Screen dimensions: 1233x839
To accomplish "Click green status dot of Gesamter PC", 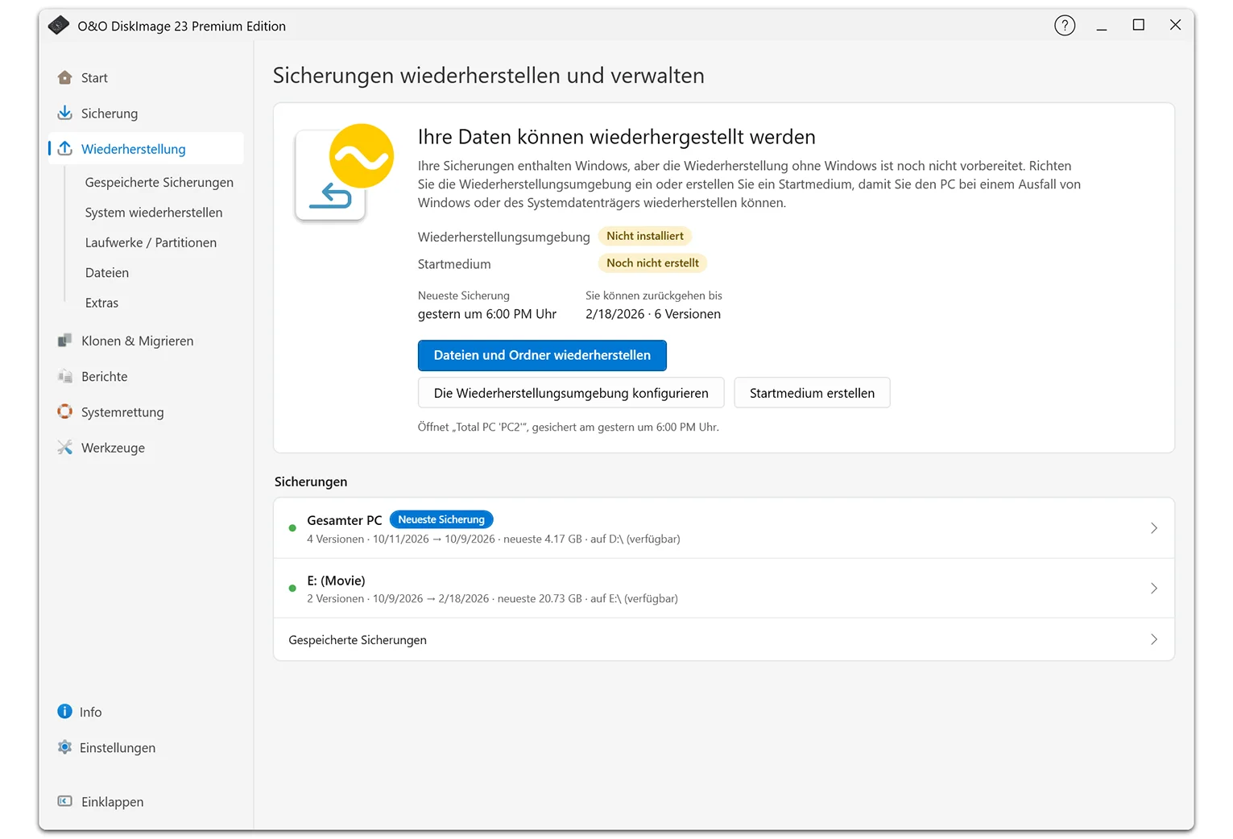I will tap(292, 528).
